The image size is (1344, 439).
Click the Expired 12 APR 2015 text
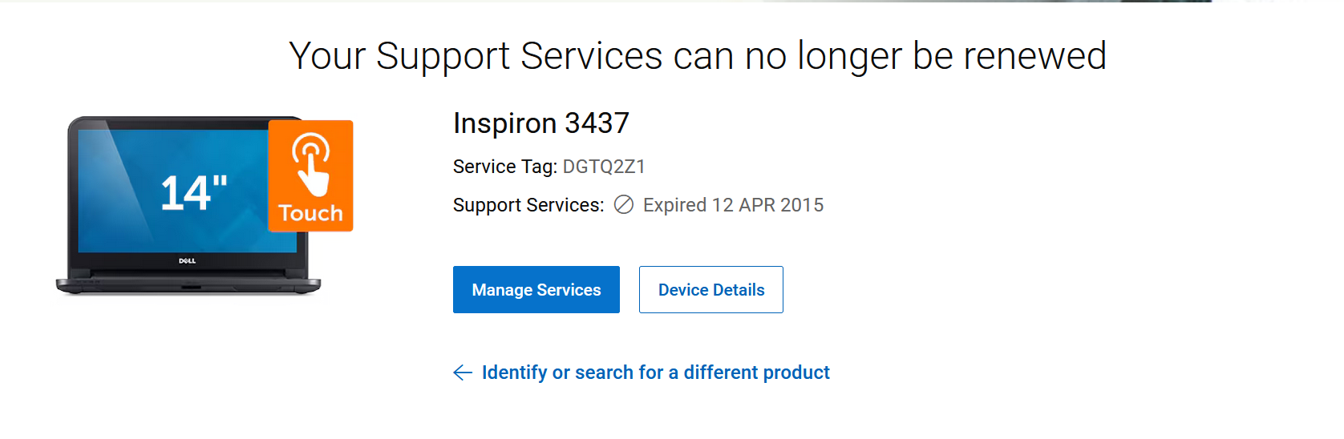[x=733, y=205]
